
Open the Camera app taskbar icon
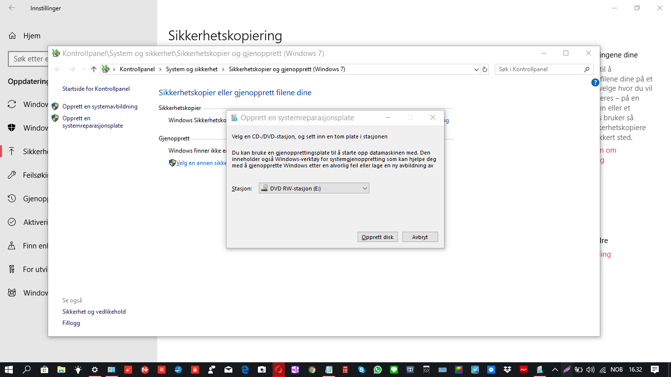[x=262, y=370]
